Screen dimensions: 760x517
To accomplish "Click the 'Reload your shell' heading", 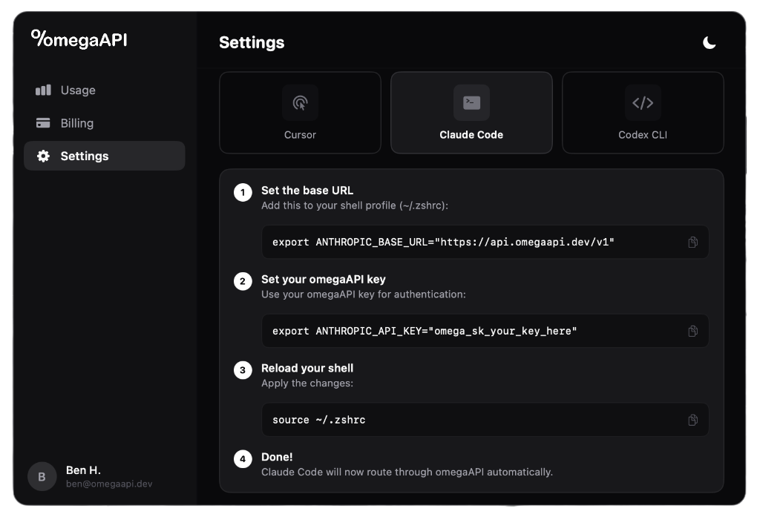I will [x=307, y=368].
